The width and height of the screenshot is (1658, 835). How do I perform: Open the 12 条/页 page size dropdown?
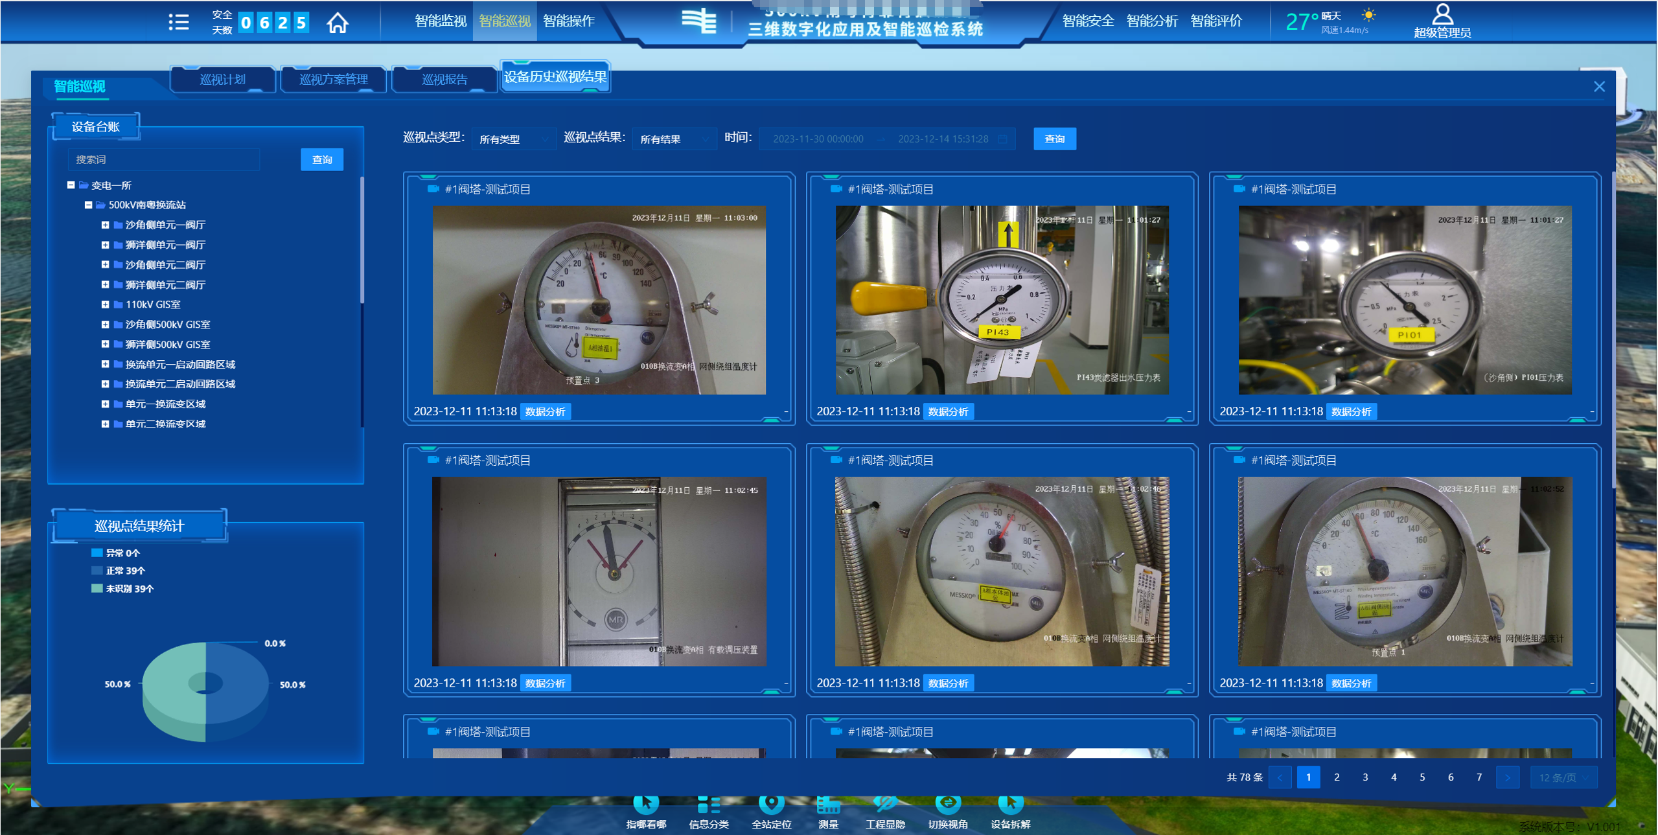click(x=1563, y=777)
